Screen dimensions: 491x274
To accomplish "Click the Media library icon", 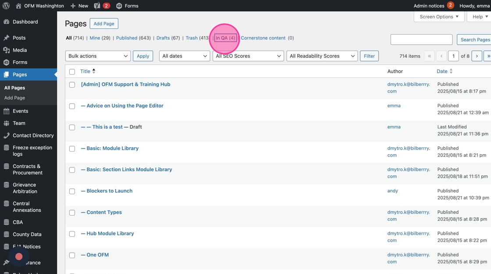I will [x=6, y=50].
